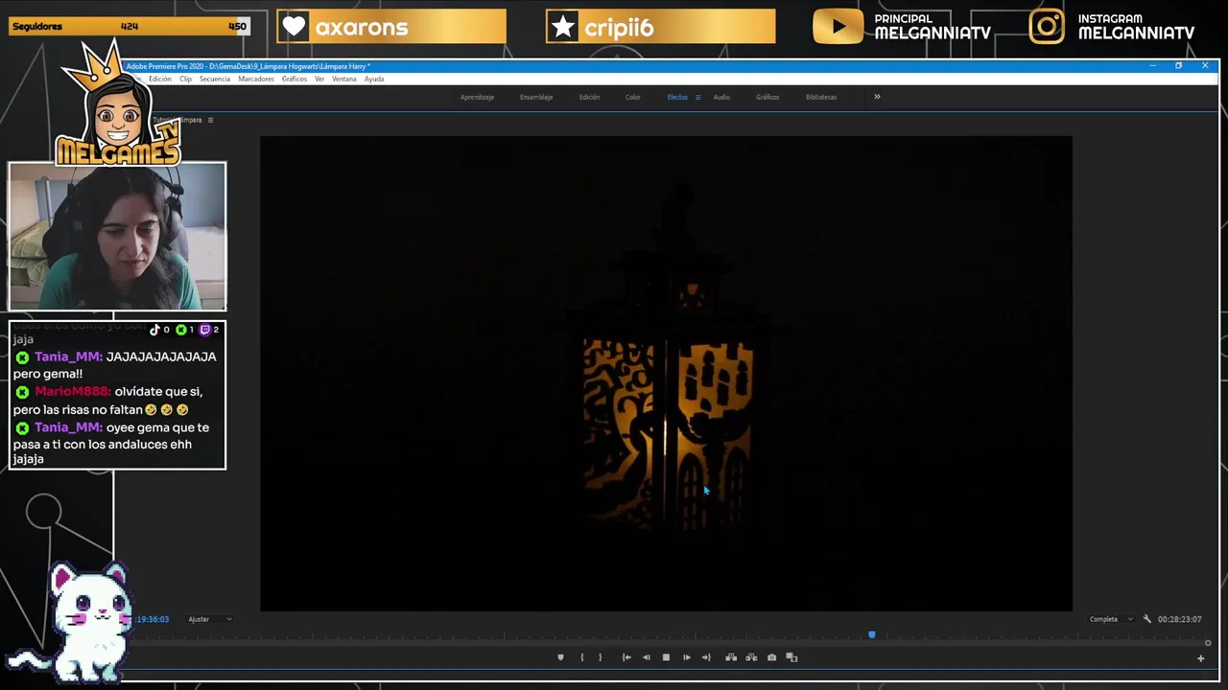Go to In point button

click(626, 657)
